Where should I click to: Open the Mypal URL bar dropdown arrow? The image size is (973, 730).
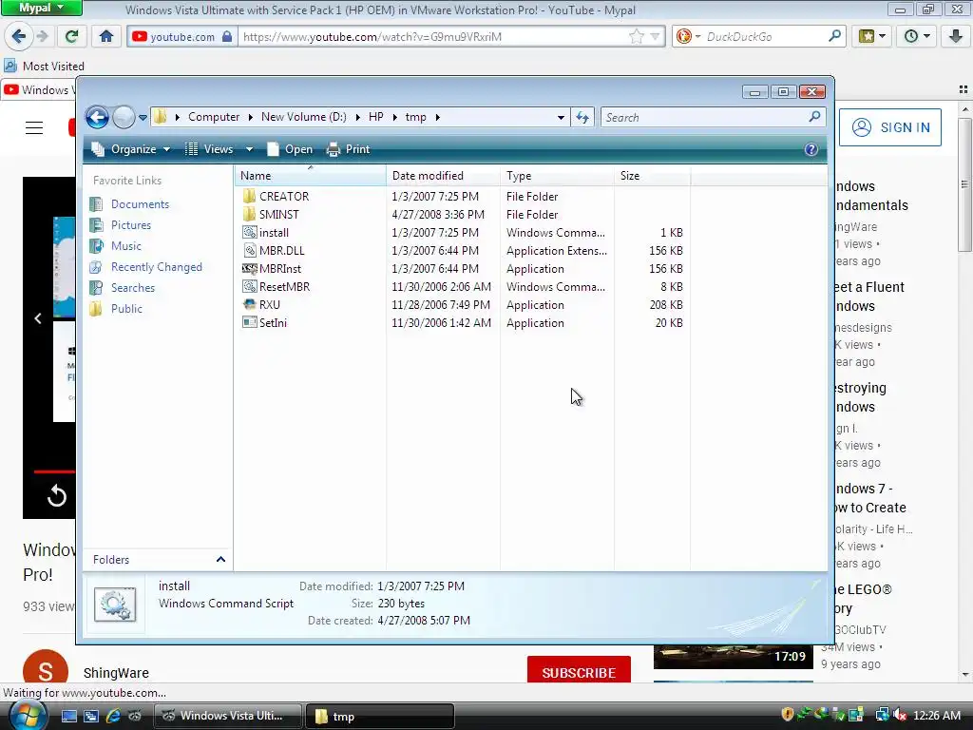(x=655, y=37)
